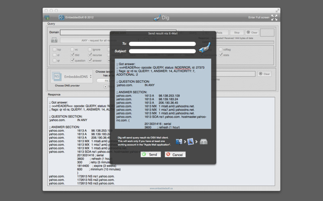Viewport: 323px width, 201px height.
Task: Toggle the vc checkbox
Action: 72,49
